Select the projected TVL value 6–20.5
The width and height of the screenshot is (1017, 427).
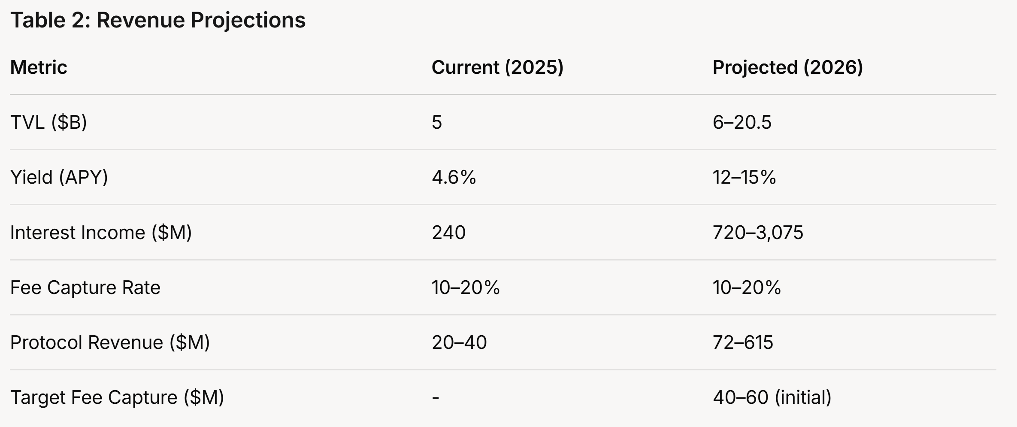[x=742, y=122]
